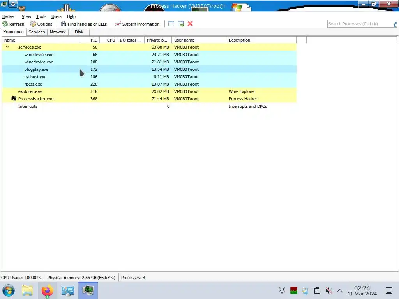Open the clipboard tray icon
The height and width of the screenshot is (299, 399).
pyautogui.click(x=317, y=290)
